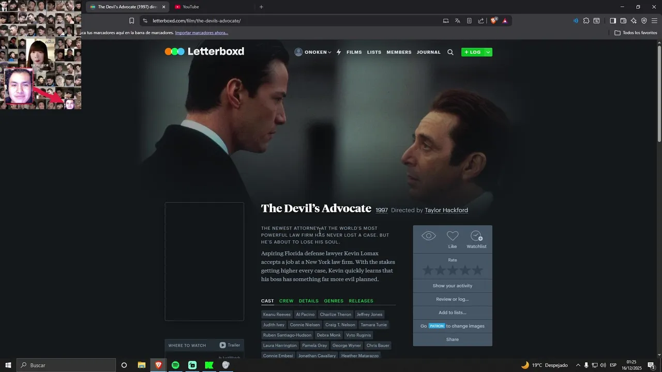This screenshot has height=372, width=662.
Task: Click the PATRON badge
Action: coord(437,326)
